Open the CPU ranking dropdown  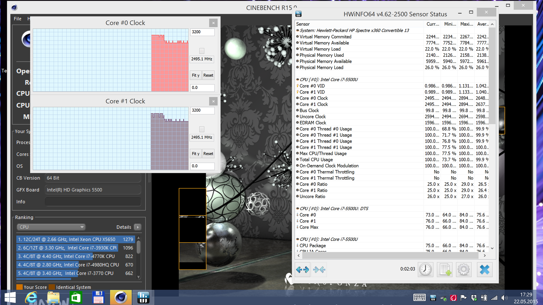[x=51, y=227]
